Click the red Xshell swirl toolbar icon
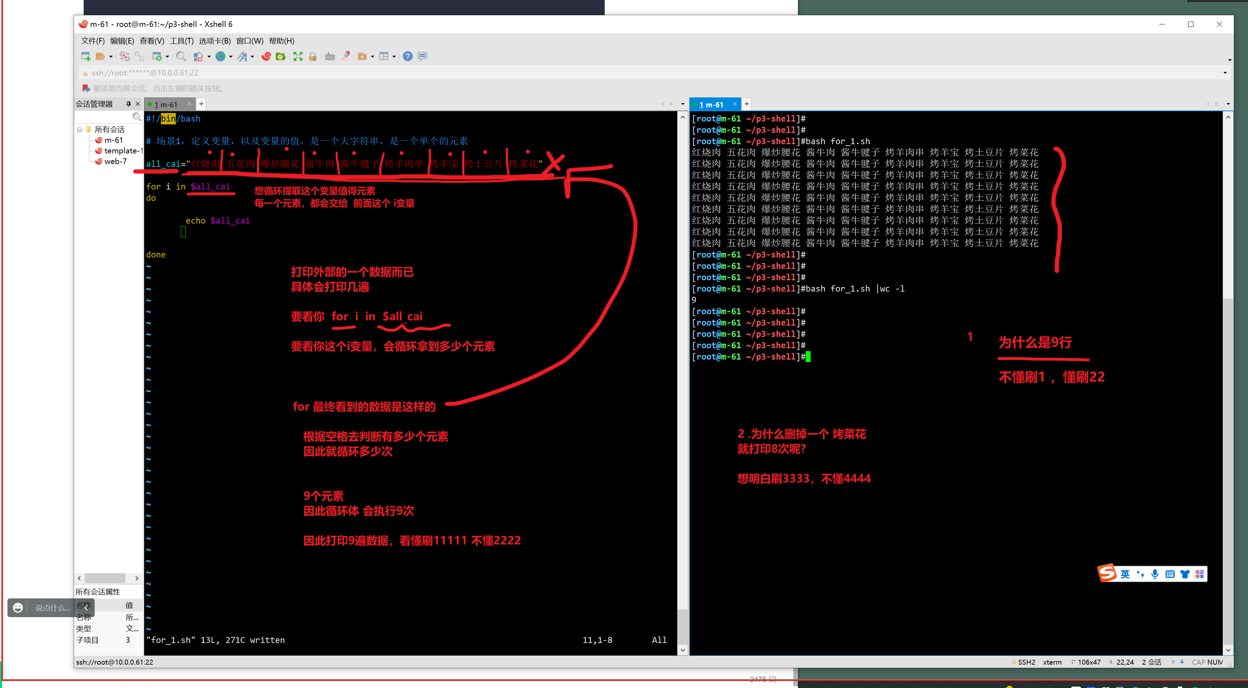Viewport: 1248px width, 688px height. tap(266, 57)
